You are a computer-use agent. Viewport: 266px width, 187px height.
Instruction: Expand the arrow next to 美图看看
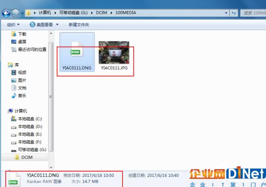point(57,25)
